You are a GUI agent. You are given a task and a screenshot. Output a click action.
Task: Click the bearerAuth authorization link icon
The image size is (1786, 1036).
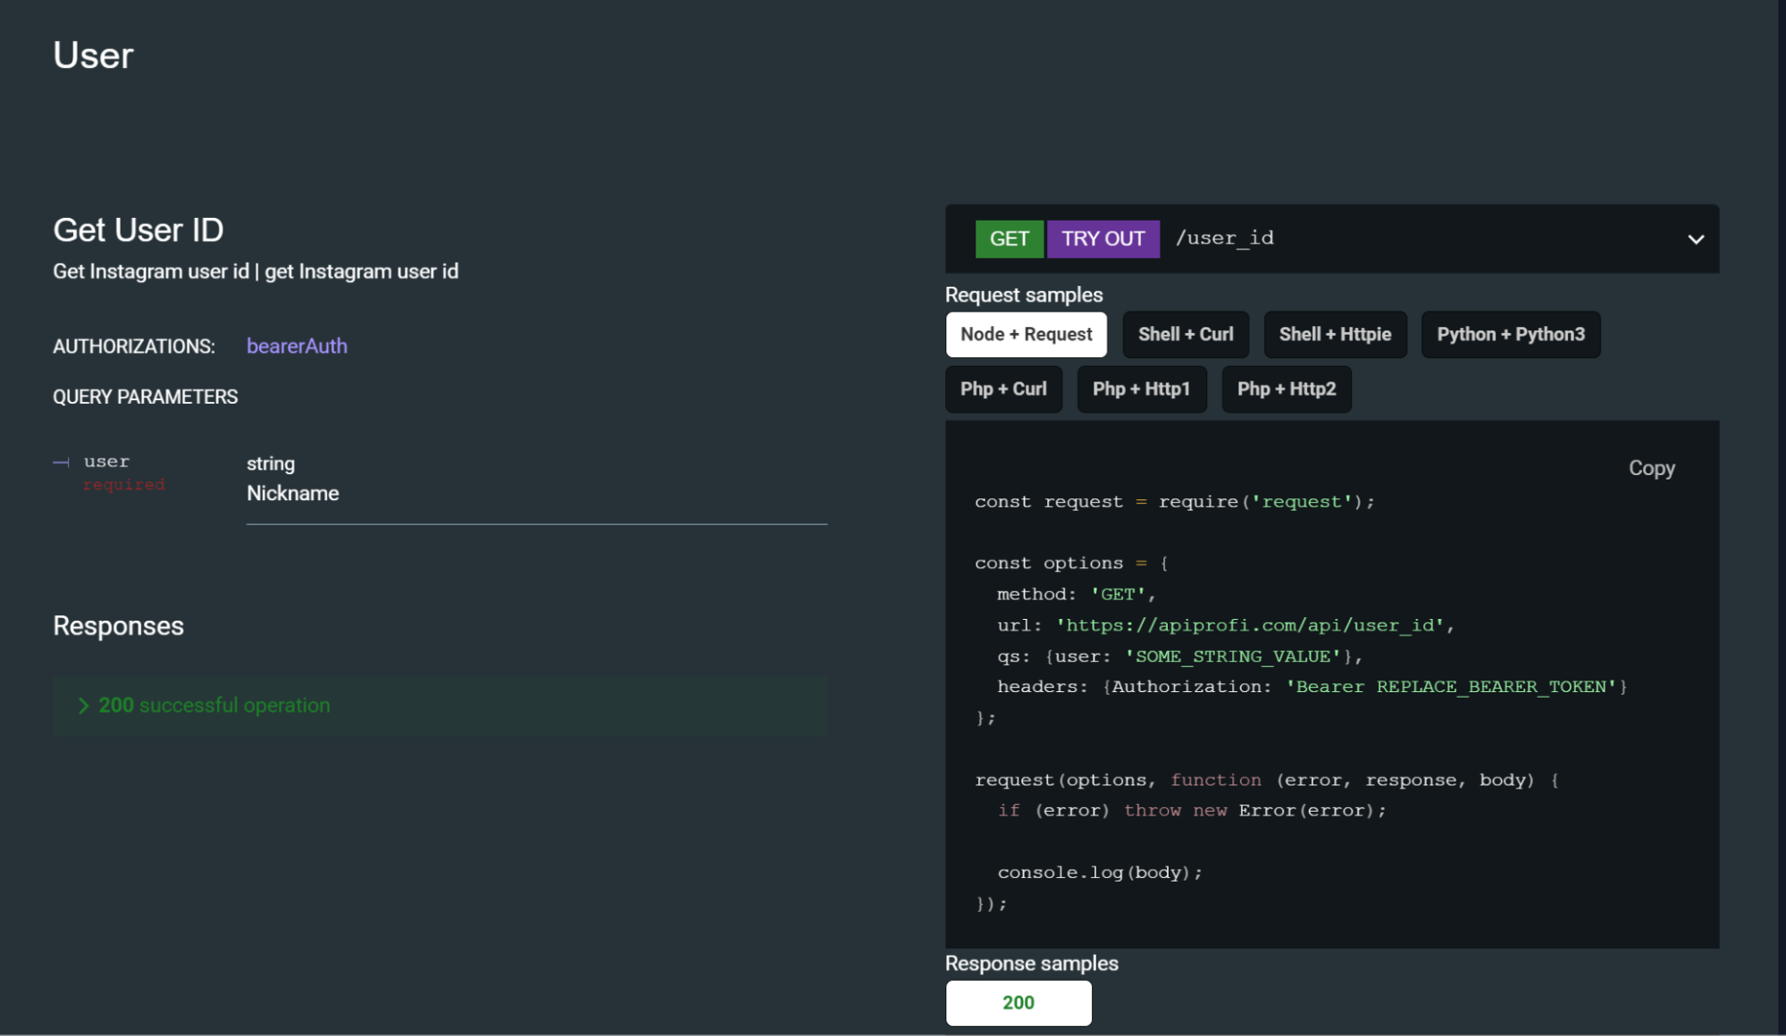pos(298,344)
